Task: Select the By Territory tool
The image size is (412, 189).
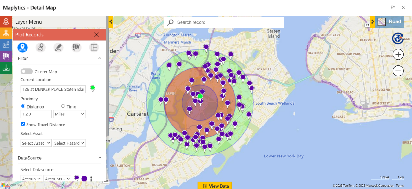Action: 76,47
